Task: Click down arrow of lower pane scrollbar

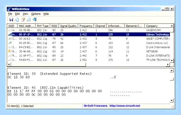Action: 172,100
